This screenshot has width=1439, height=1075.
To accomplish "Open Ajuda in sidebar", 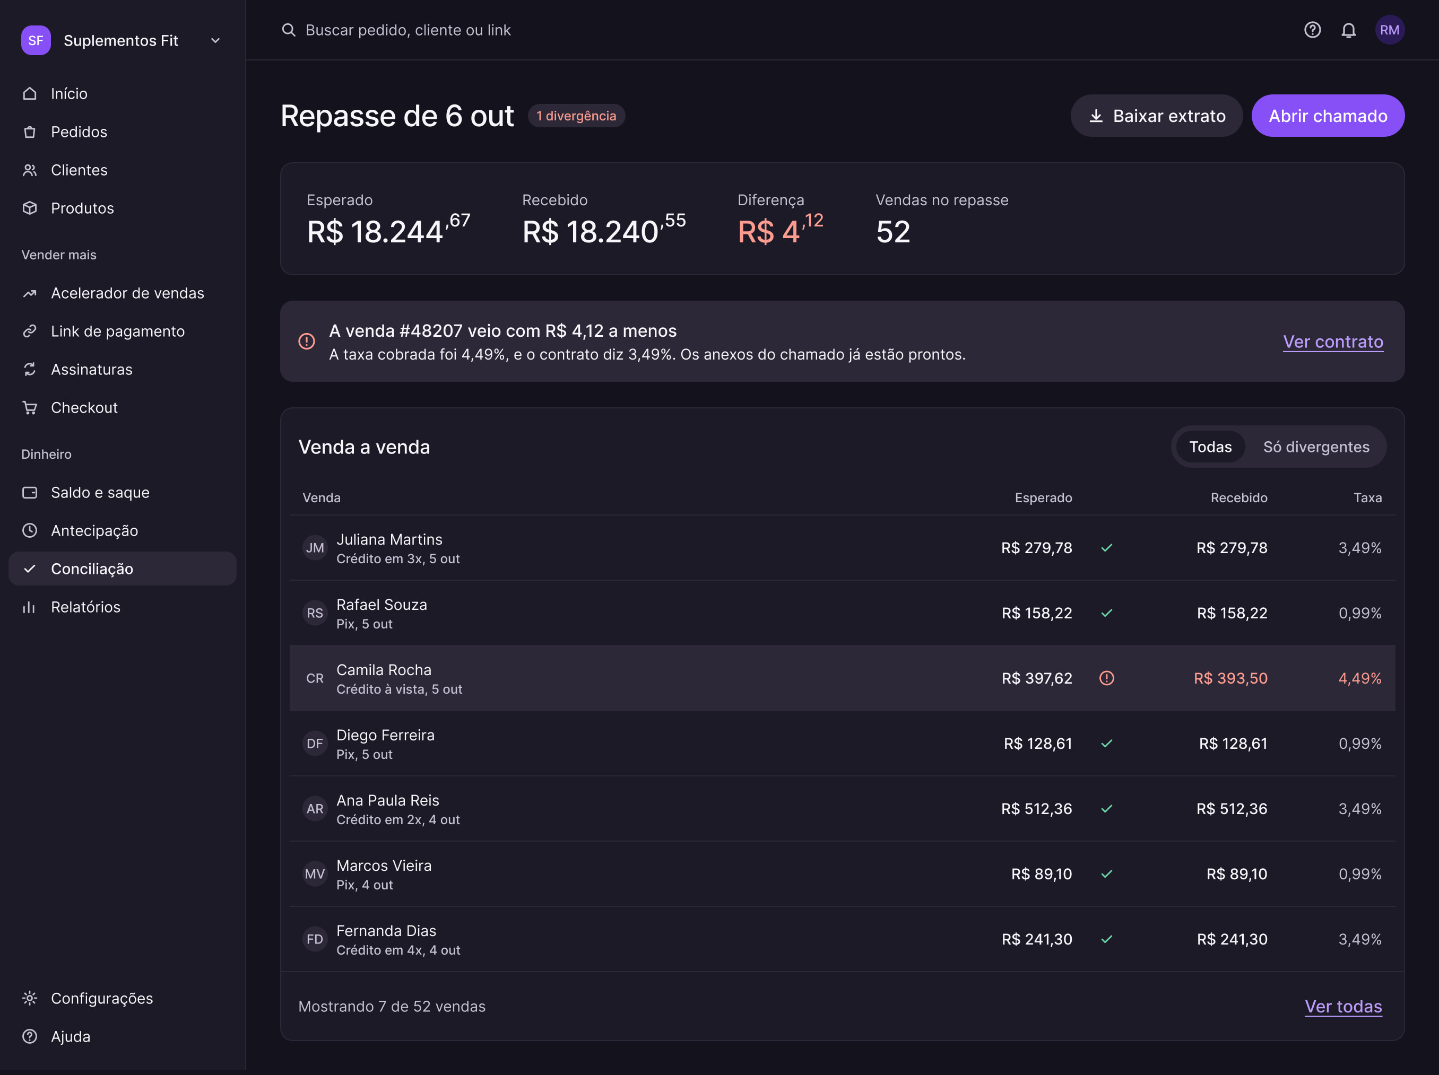I will coord(122,1037).
